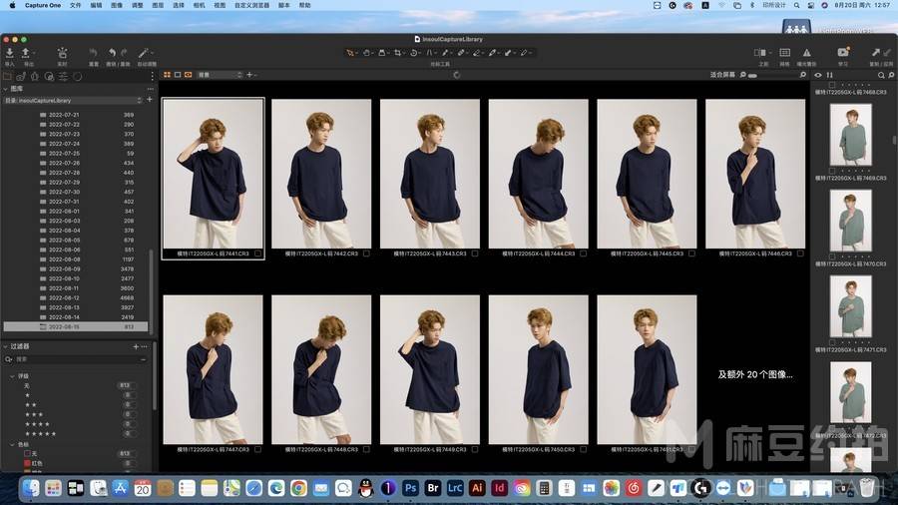Open filter panel options ellipsis
This screenshot has height=505, width=898.
[x=145, y=346]
